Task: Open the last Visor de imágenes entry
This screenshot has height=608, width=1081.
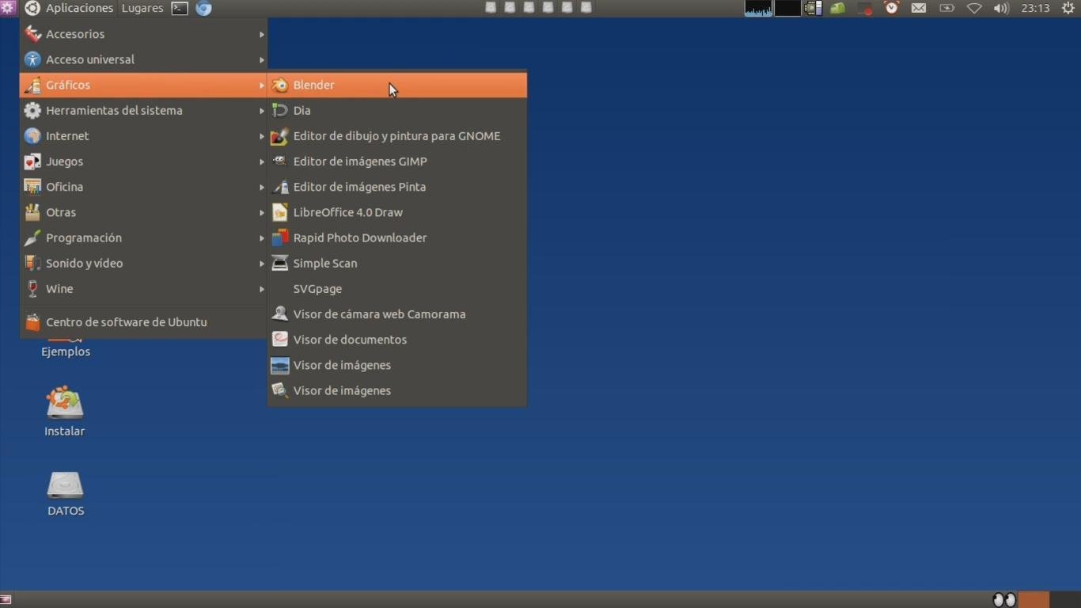Action: pos(397,390)
